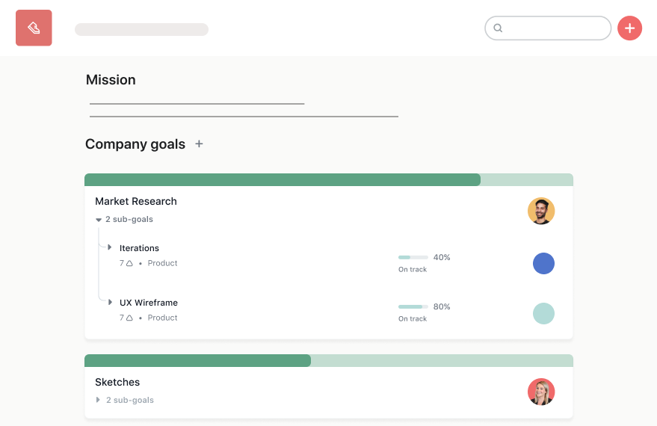This screenshot has height=426, width=657.
Task: Click the red plus add button
Action: coord(629,28)
